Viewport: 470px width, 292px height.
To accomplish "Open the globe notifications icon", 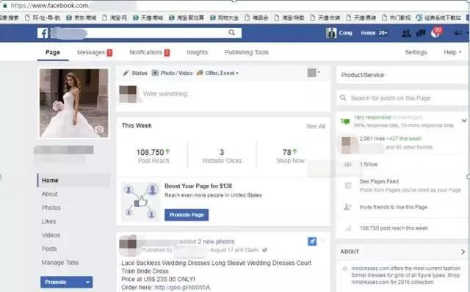I will [435, 33].
